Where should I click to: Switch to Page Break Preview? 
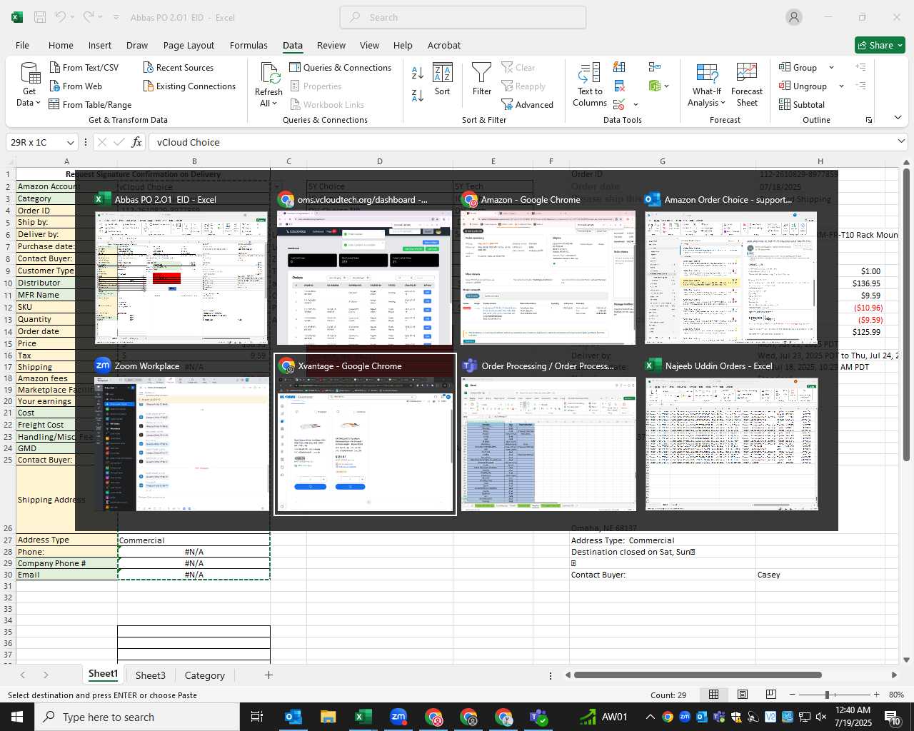(771, 695)
